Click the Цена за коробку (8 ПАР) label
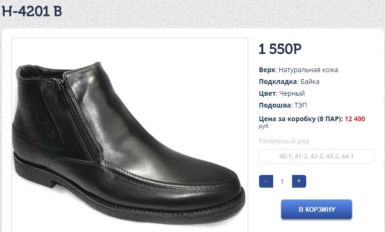The image size is (385, 232). (301, 119)
